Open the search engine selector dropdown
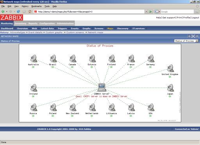The width and height of the screenshot is (200, 145). point(157,12)
